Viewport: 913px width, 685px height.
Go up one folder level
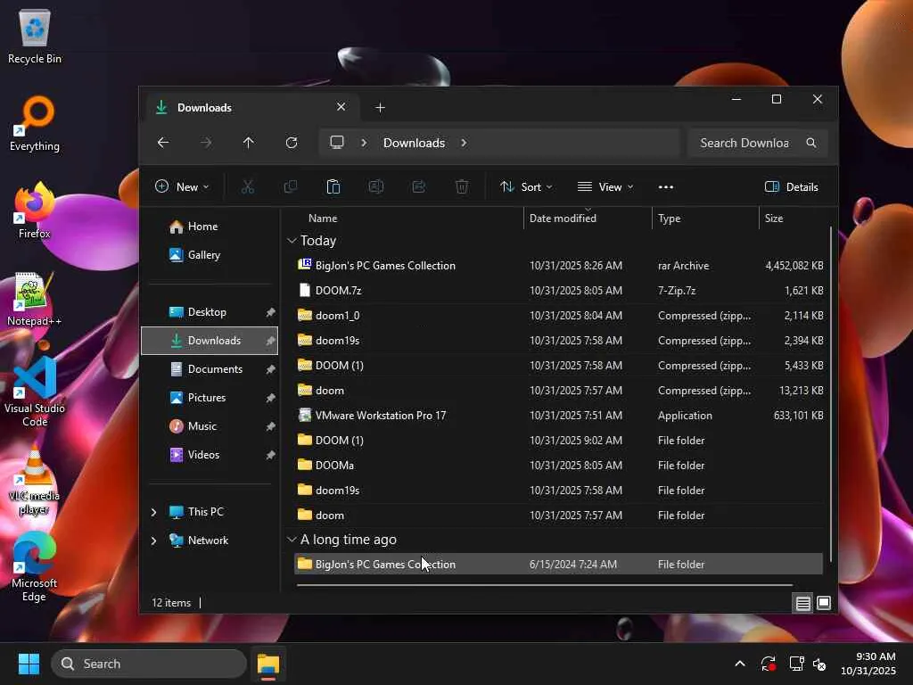click(249, 143)
